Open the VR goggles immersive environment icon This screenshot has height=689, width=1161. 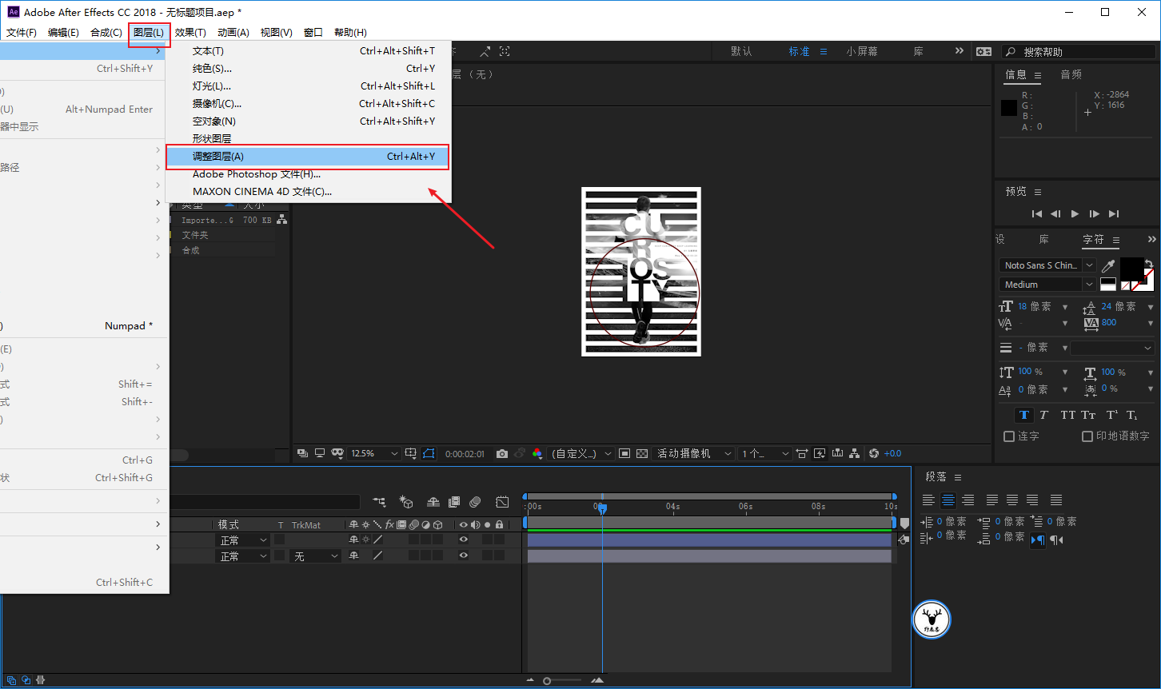[337, 453]
